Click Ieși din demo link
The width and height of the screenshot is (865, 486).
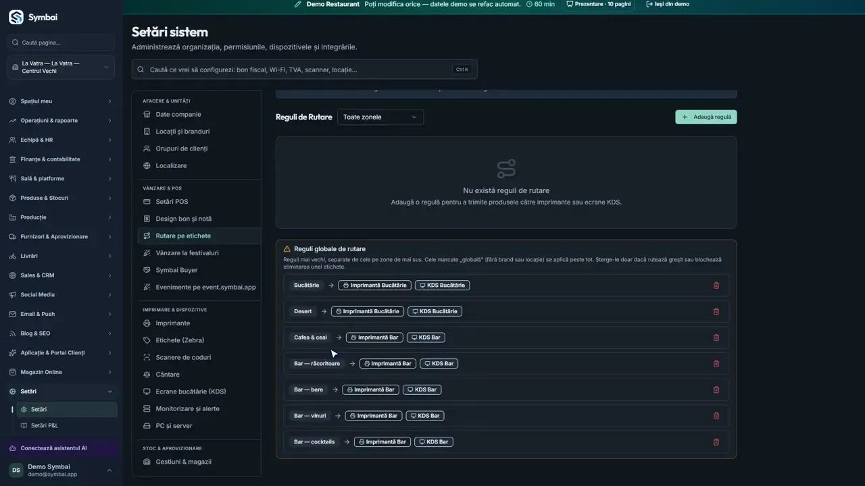[668, 4]
